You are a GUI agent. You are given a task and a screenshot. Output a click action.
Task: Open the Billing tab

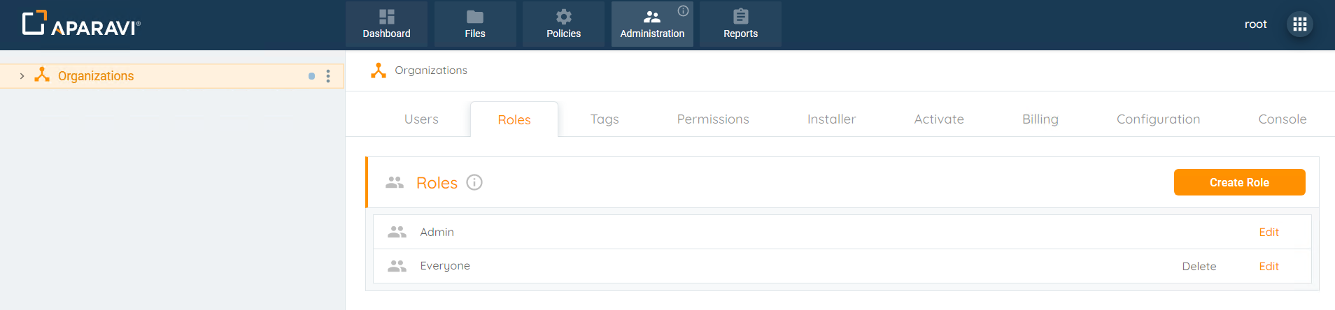1040,119
